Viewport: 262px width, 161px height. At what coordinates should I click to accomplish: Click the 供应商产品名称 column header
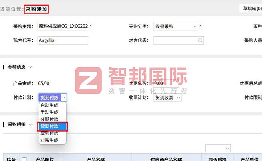coord(166,159)
